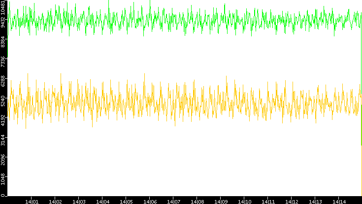362x204 pixels.
Task: Click the 14:04 time axis label
Action: pyautogui.click(x=103, y=202)
